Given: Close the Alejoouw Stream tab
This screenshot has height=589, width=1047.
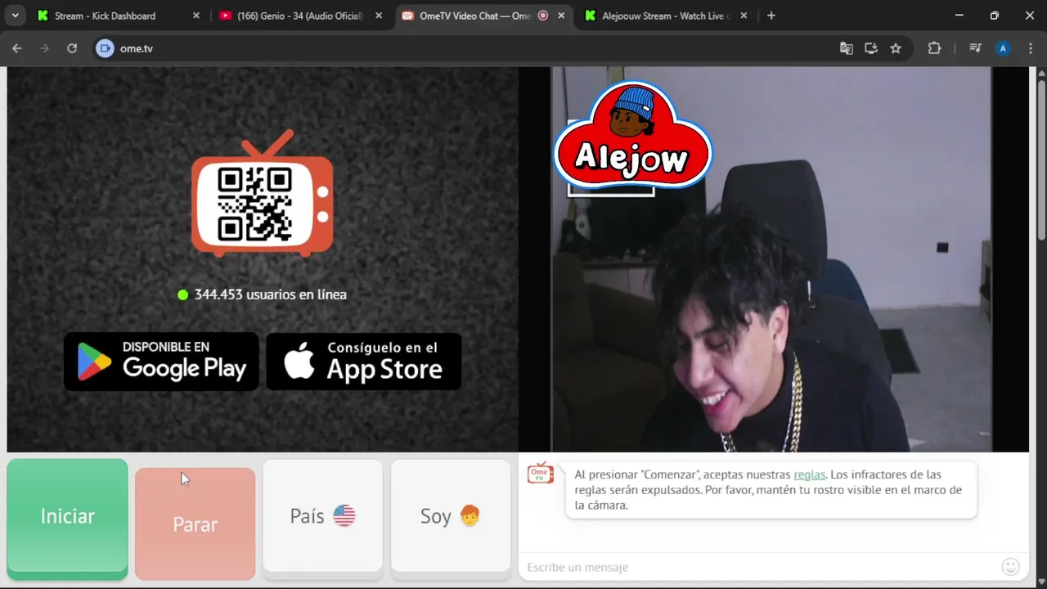Looking at the screenshot, I should pos(744,16).
